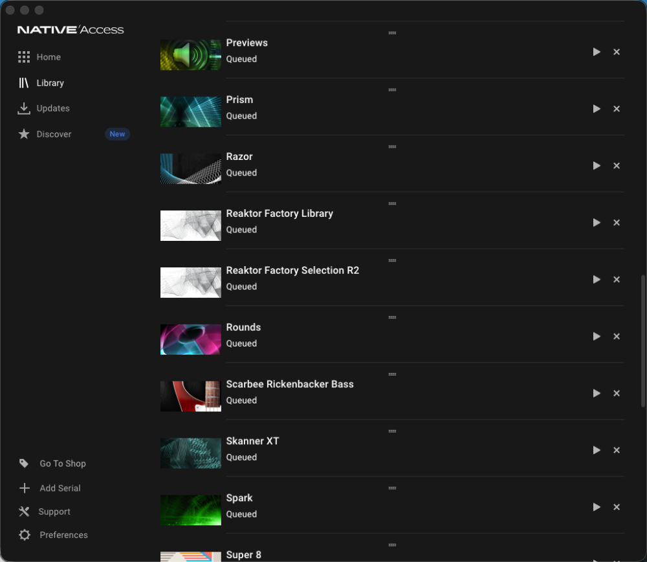Click the drag handle above Prism
The image size is (647, 562).
(x=392, y=89)
